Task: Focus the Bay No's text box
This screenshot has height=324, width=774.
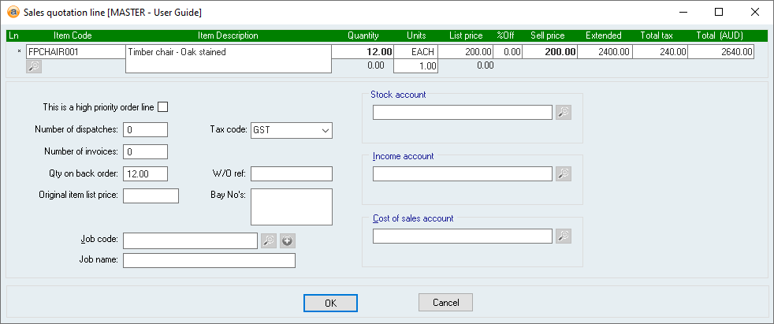Action: point(292,207)
